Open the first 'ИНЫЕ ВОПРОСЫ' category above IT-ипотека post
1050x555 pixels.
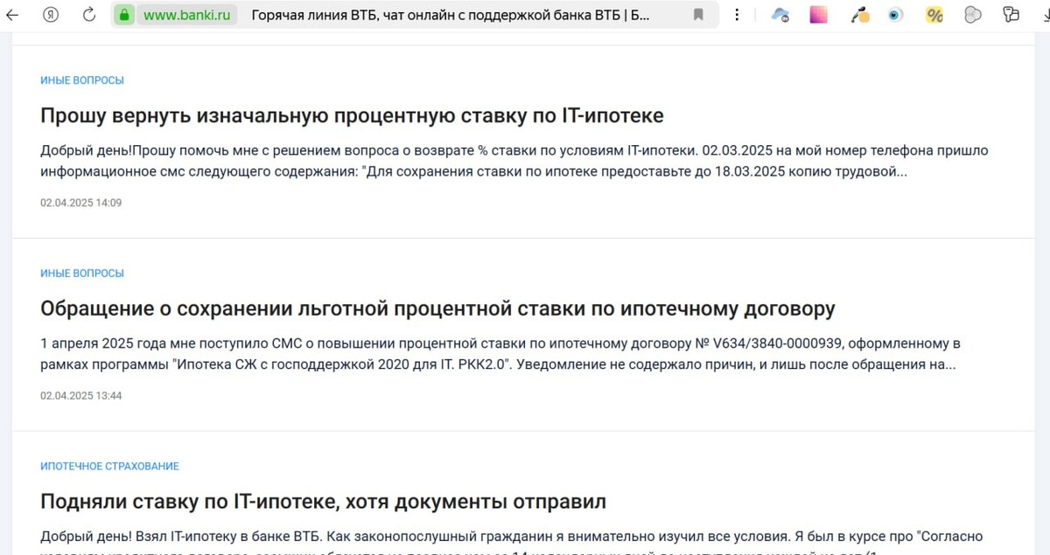(x=82, y=80)
